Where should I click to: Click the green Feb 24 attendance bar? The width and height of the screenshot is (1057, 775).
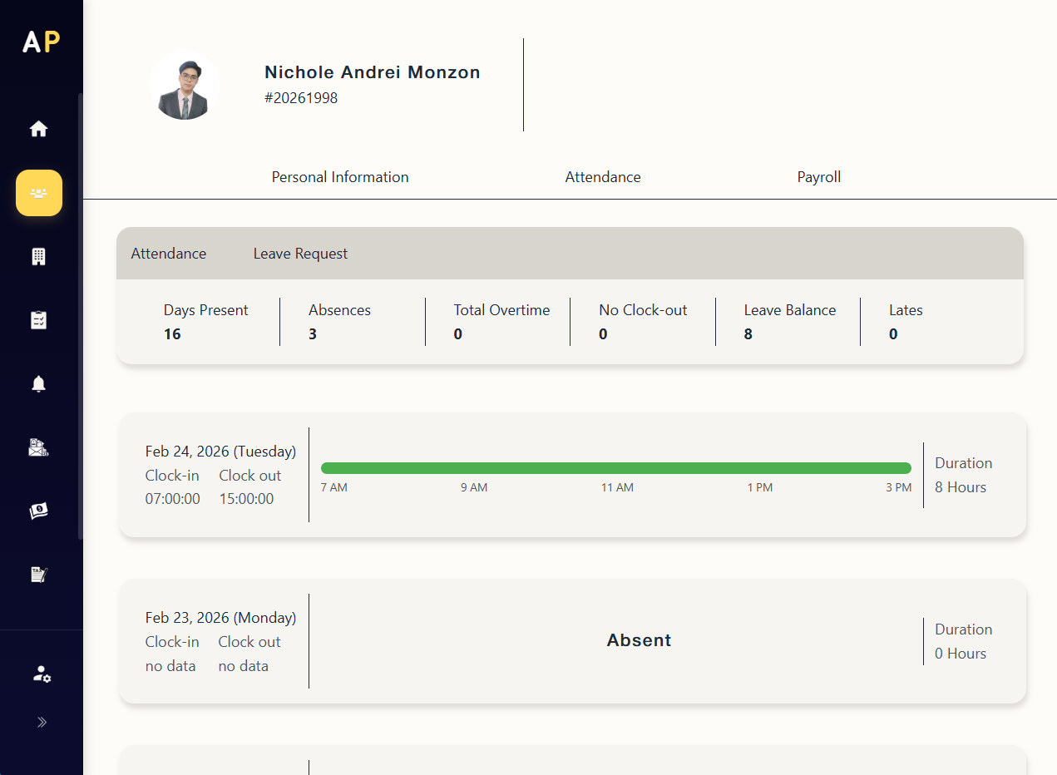615,468
